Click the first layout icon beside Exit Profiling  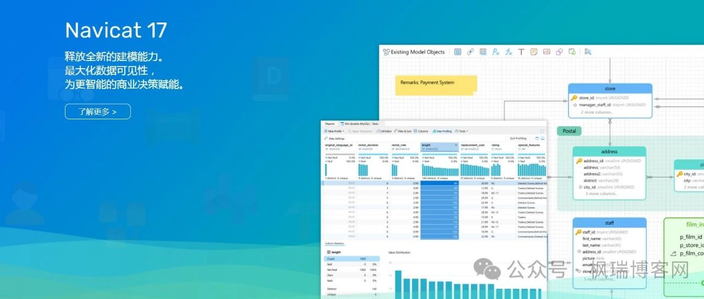coord(536,139)
